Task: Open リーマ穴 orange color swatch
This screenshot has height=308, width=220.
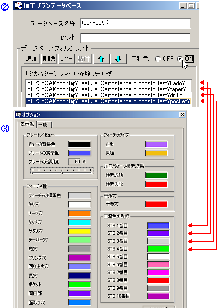Action: click(80, 213)
